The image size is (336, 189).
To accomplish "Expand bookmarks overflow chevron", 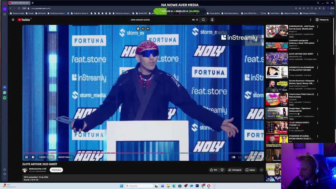I will tap(331, 13).
